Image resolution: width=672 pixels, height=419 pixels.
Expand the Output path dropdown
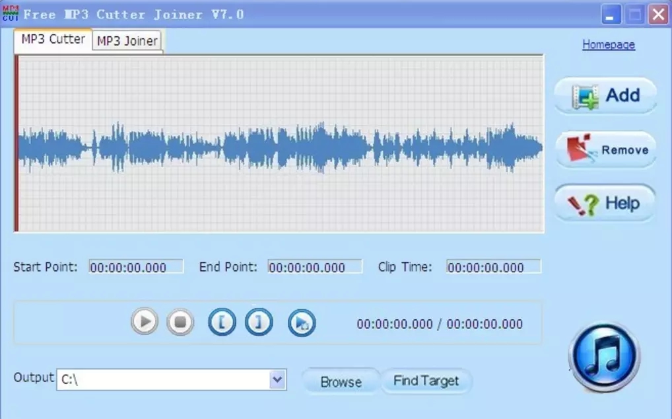click(x=277, y=379)
